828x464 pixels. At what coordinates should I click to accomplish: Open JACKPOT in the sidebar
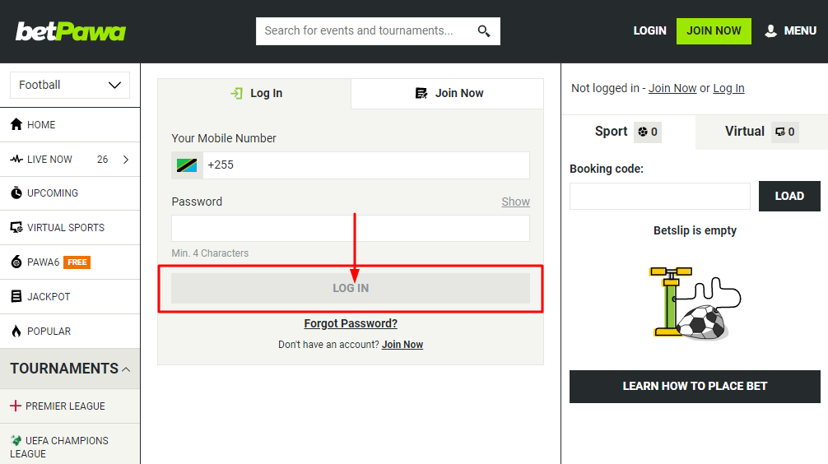70,297
